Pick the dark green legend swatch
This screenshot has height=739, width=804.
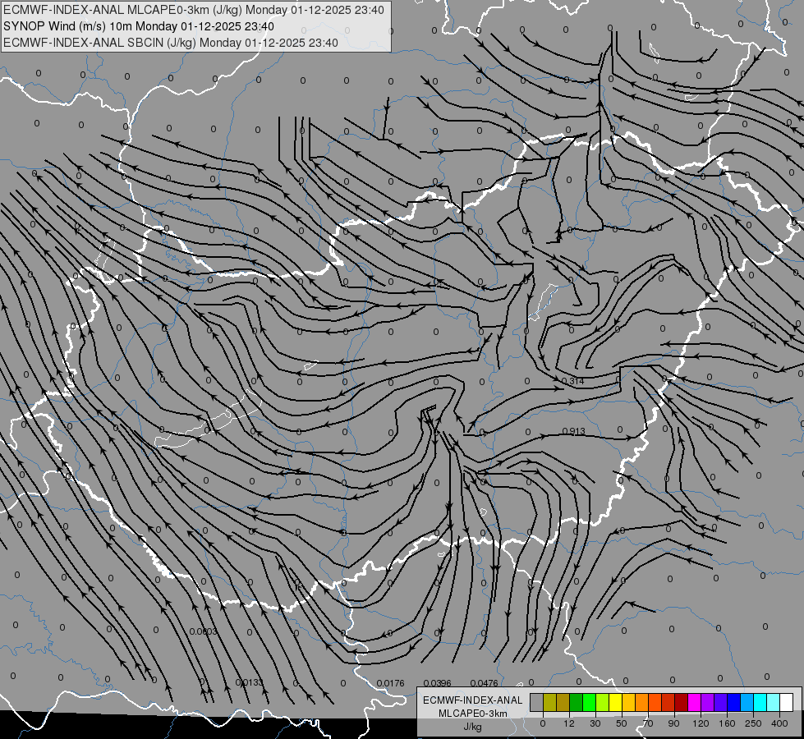click(576, 703)
